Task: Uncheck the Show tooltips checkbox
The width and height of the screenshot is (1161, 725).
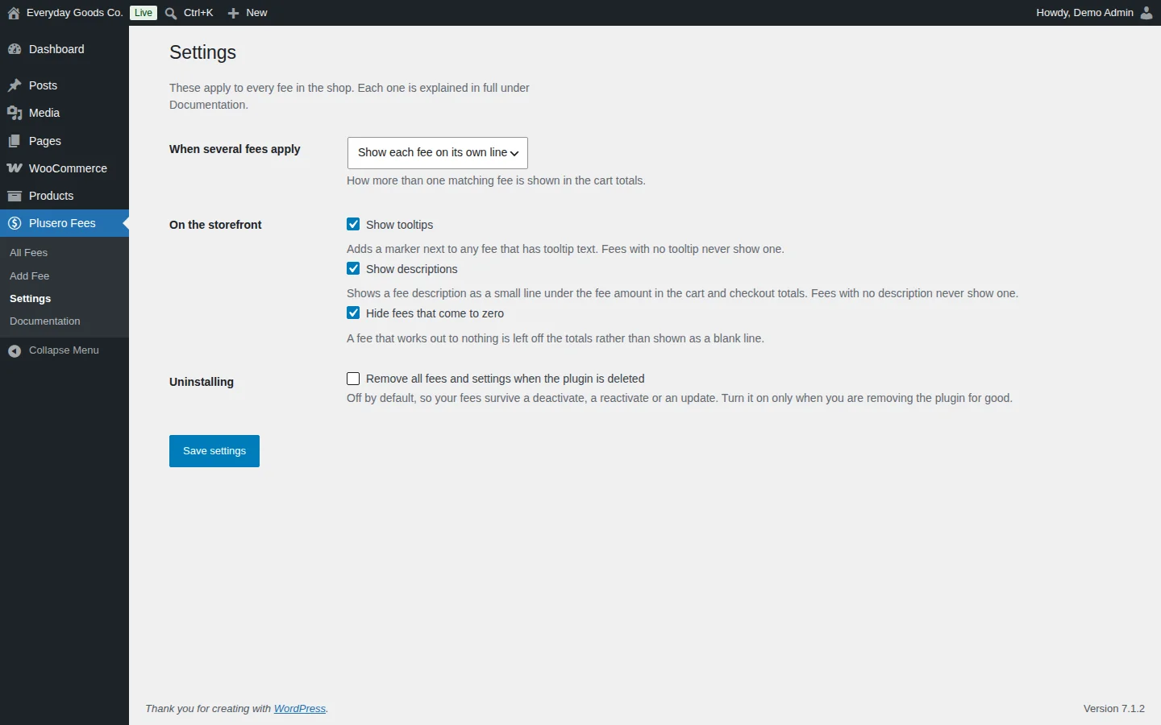Action: 353,225
